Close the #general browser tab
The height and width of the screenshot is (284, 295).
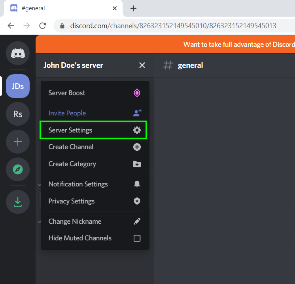[x=115, y=8]
